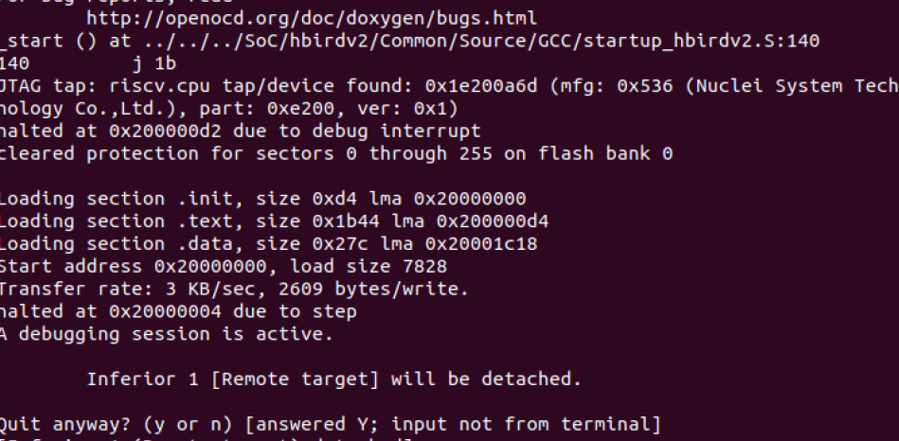
Task: Click the 'Inferior 1 [Remote target]' message
Action: coord(334,379)
